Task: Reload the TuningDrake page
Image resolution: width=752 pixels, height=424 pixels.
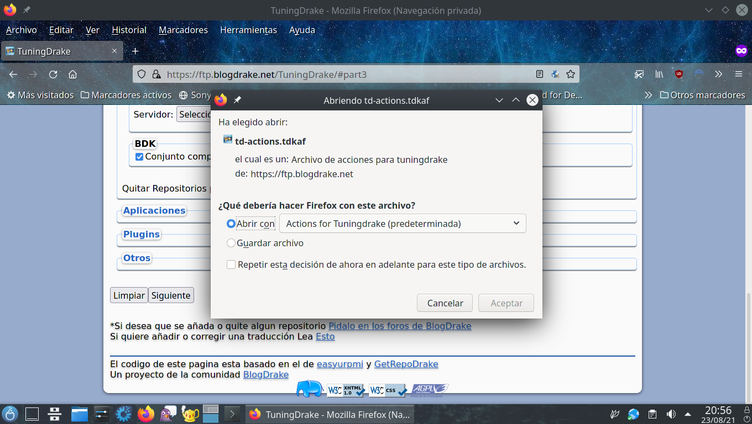Action: [x=53, y=74]
